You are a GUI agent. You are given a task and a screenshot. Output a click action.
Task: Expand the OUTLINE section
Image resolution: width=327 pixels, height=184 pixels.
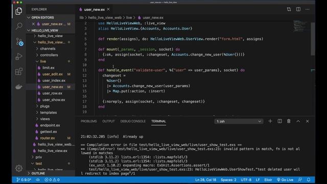click(36, 173)
